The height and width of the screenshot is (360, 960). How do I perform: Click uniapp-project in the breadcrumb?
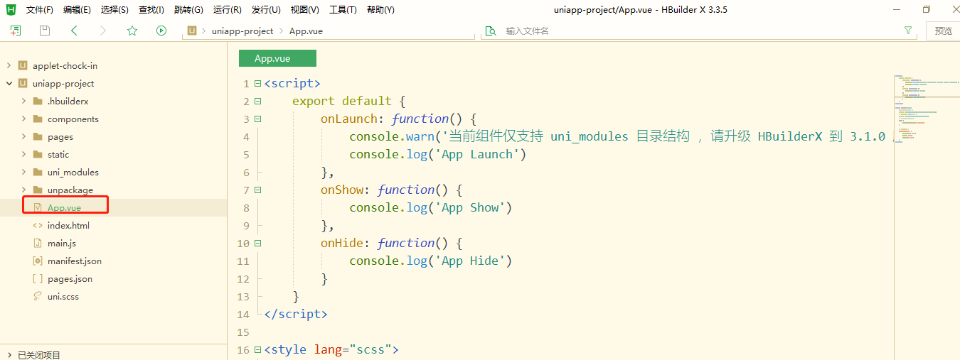click(242, 31)
